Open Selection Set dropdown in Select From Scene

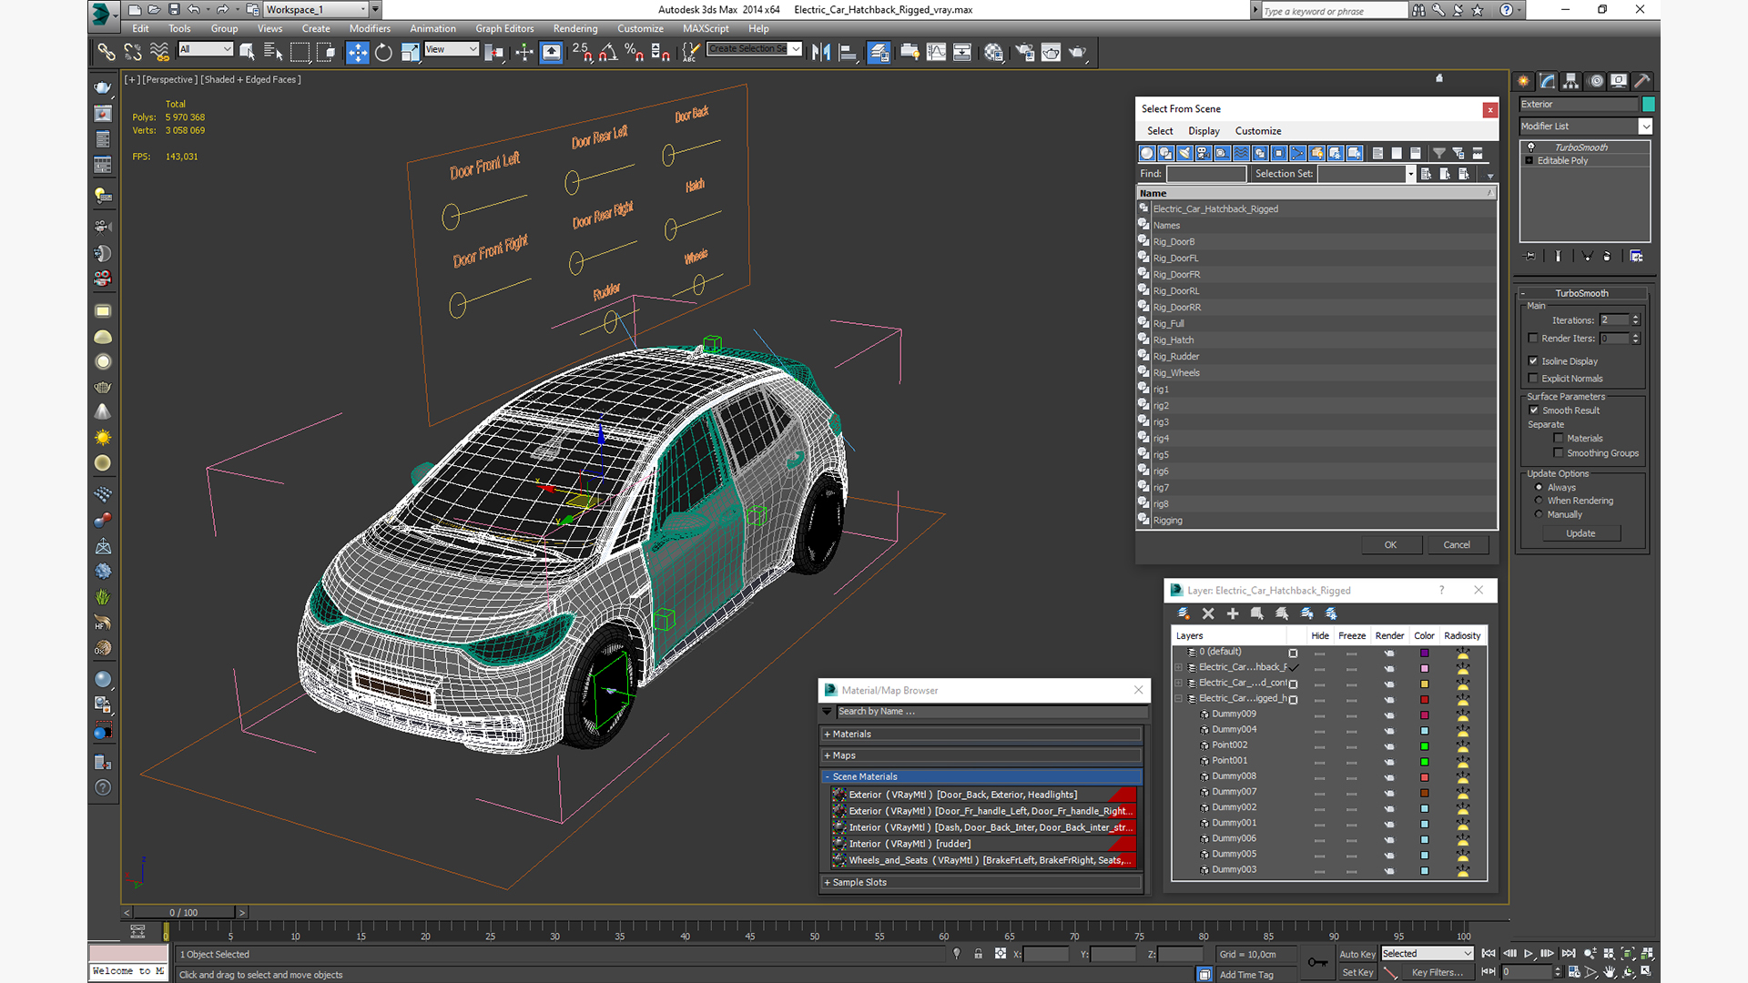[x=1410, y=174]
